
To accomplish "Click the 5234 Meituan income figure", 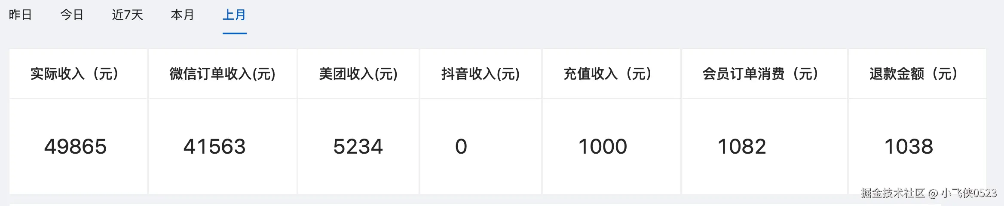I will click(358, 147).
